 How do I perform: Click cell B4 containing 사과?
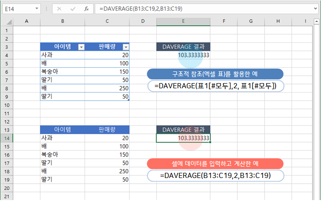[62, 55]
